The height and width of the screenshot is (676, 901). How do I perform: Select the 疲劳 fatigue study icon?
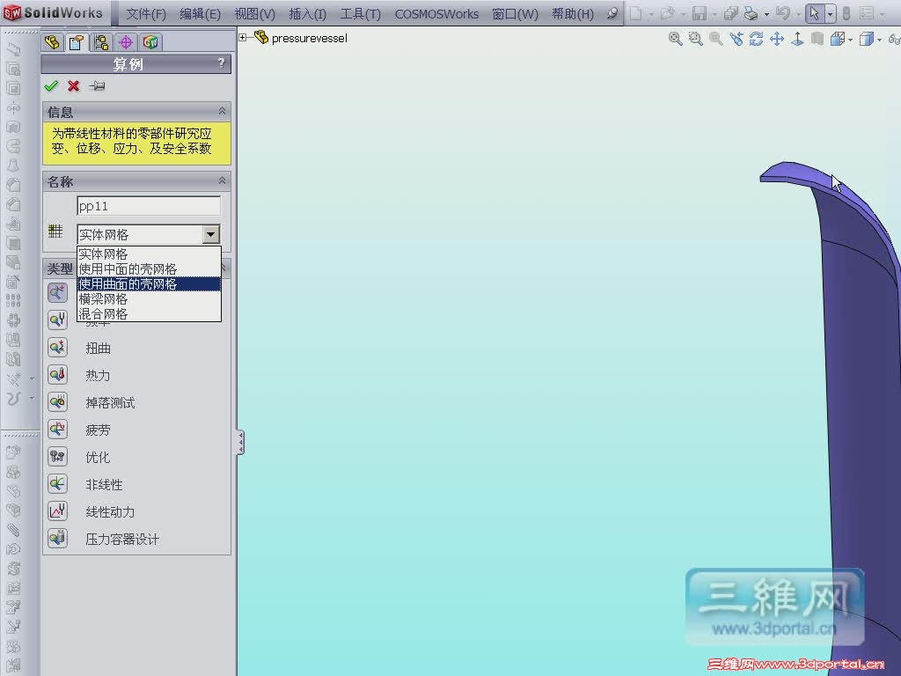pos(57,429)
